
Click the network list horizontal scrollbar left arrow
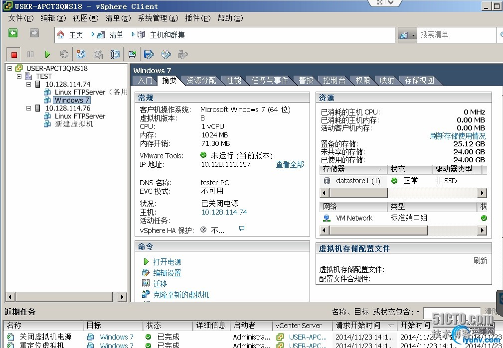coord(325,231)
